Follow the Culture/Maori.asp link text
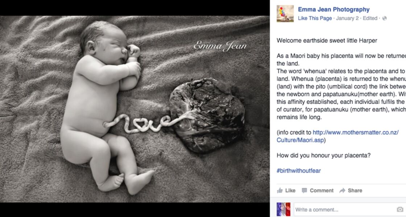This screenshot has width=406, height=217. click(300, 140)
